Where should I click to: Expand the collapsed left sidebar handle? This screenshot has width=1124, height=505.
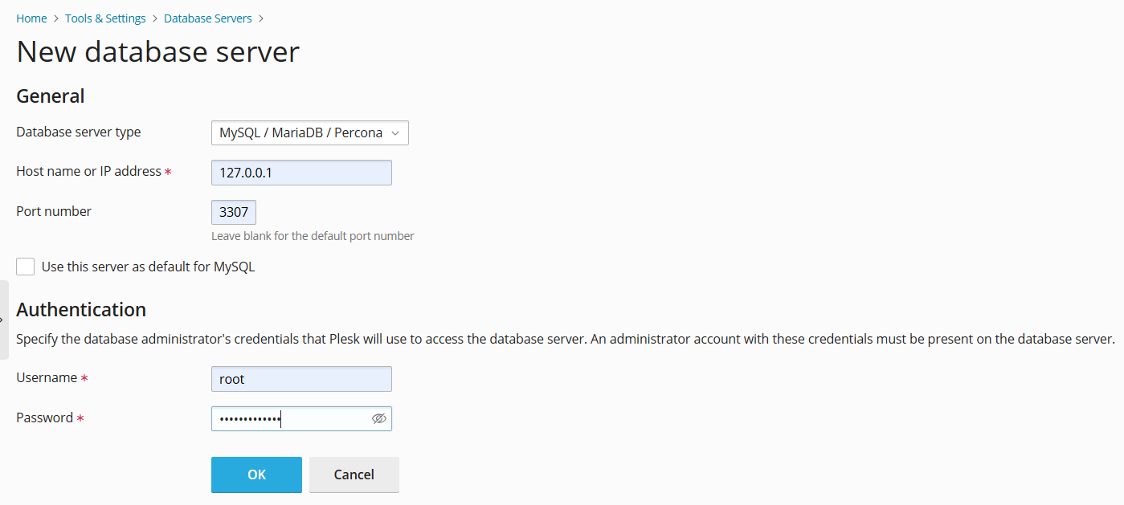4,320
